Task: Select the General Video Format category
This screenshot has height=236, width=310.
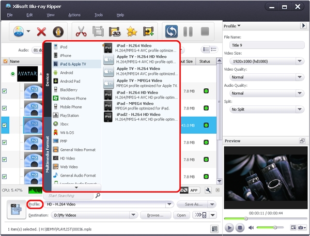Action: point(76,150)
